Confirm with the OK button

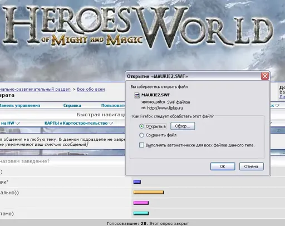point(223,166)
